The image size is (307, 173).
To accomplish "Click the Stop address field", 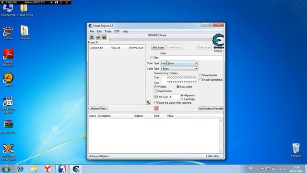I will [179, 82].
